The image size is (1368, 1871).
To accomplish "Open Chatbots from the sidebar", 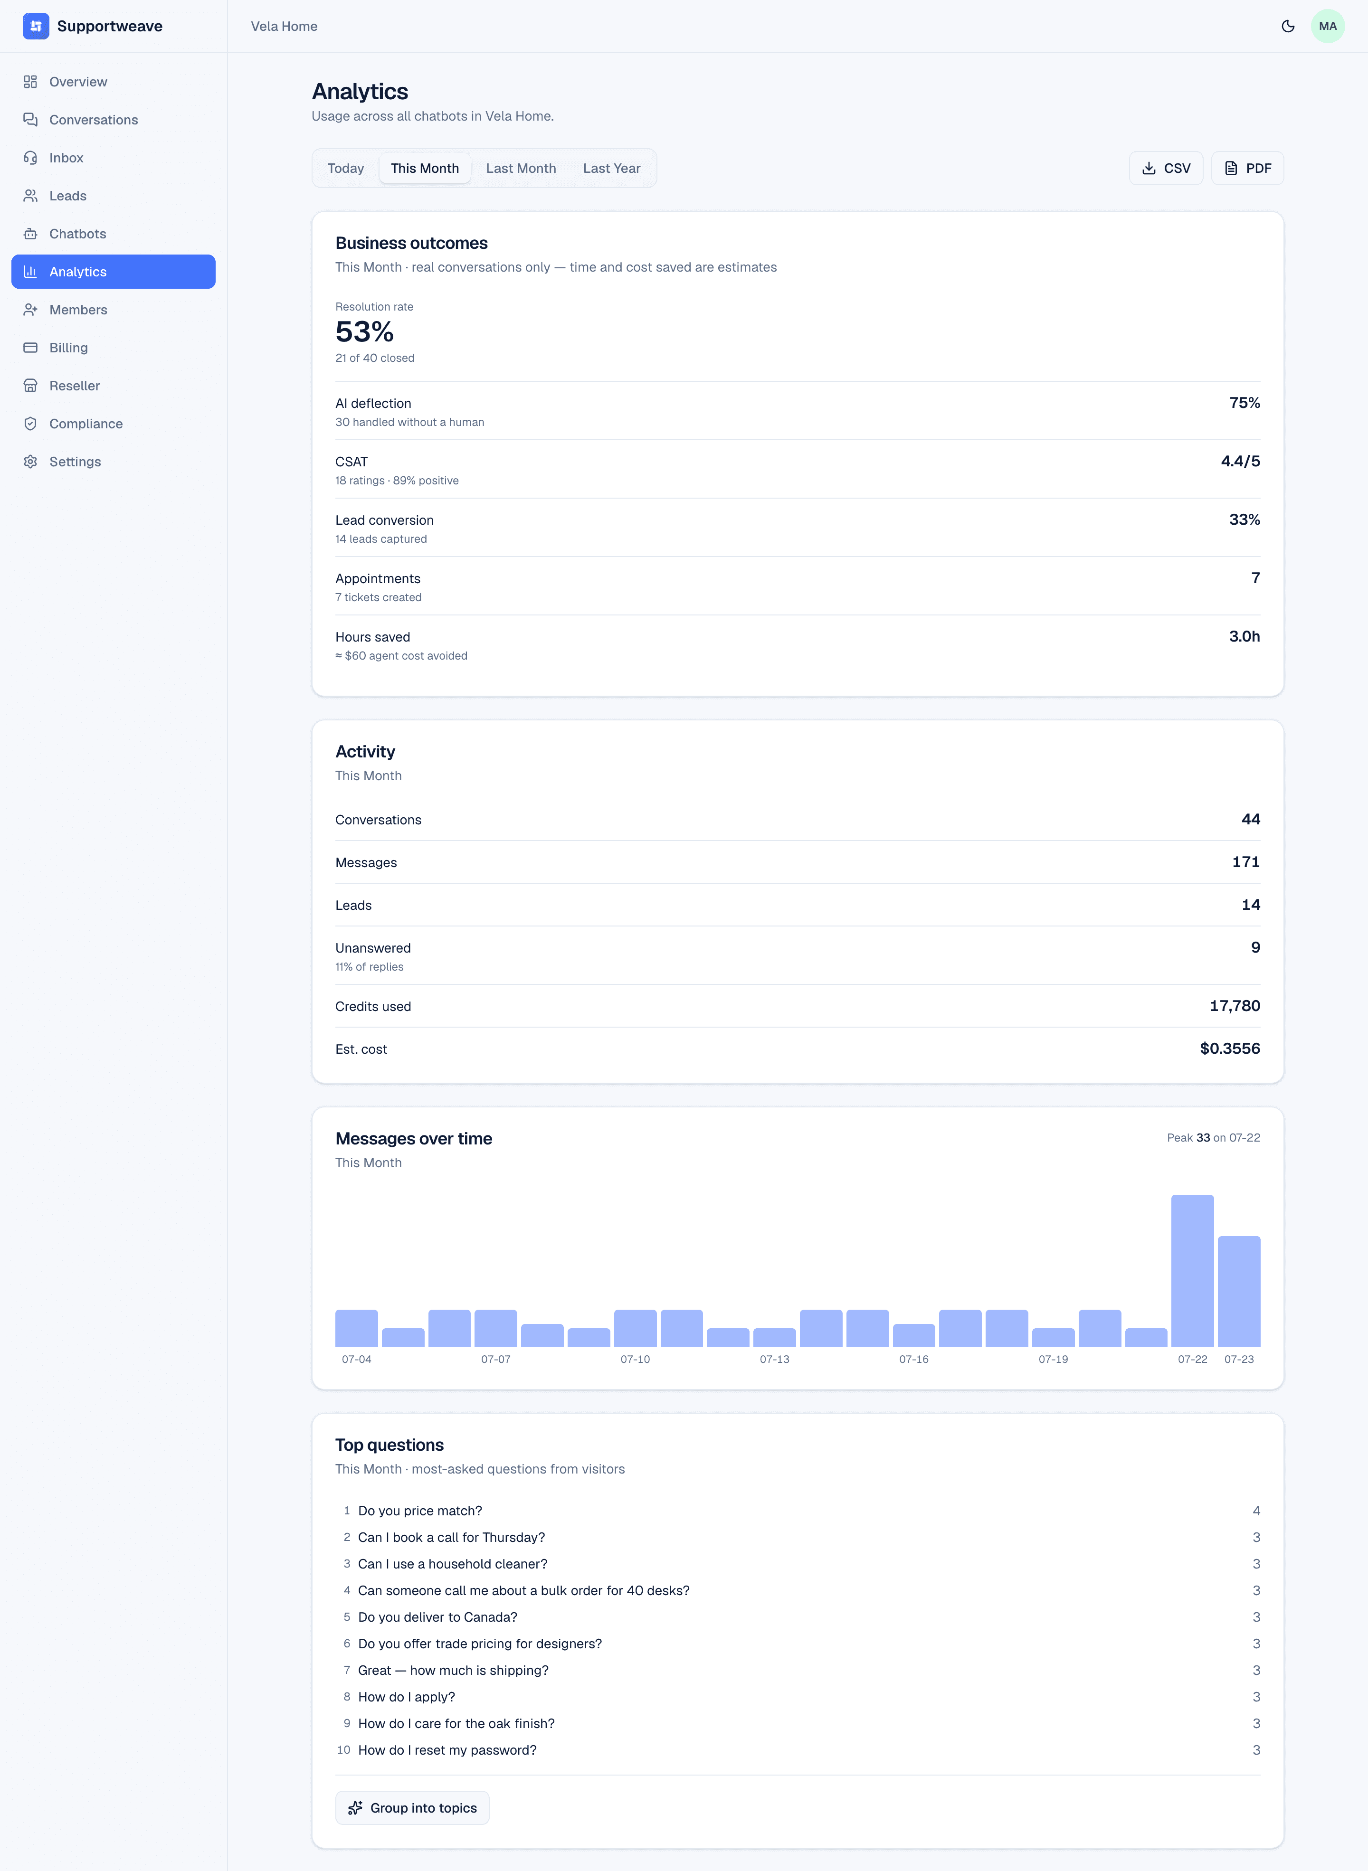I will click(114, 234).
